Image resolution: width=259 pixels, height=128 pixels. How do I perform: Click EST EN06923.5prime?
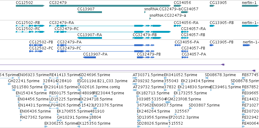33,75
